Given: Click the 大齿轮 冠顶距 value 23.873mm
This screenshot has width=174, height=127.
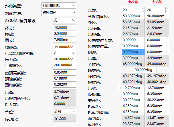Looking at the screenshot, I should point(158,124).
